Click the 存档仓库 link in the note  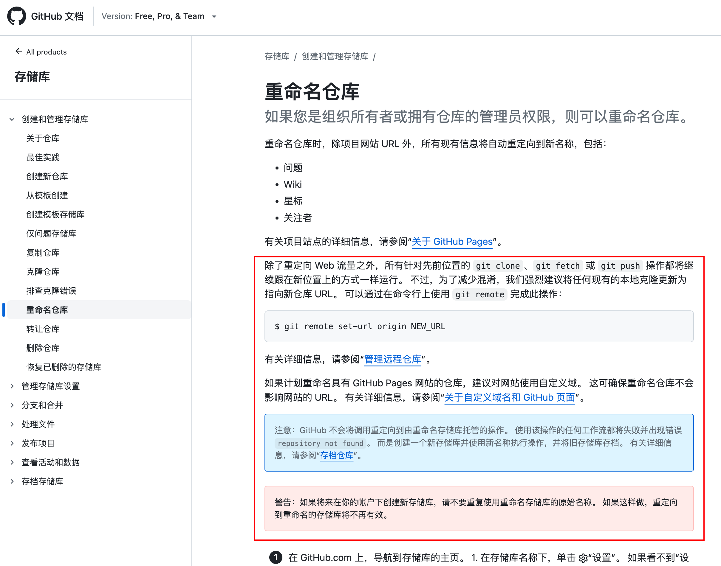click(x=336, y=455)
